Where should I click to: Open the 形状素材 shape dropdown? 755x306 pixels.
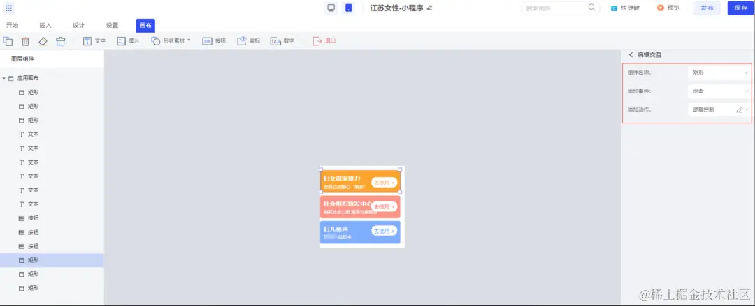pos(171,41)
